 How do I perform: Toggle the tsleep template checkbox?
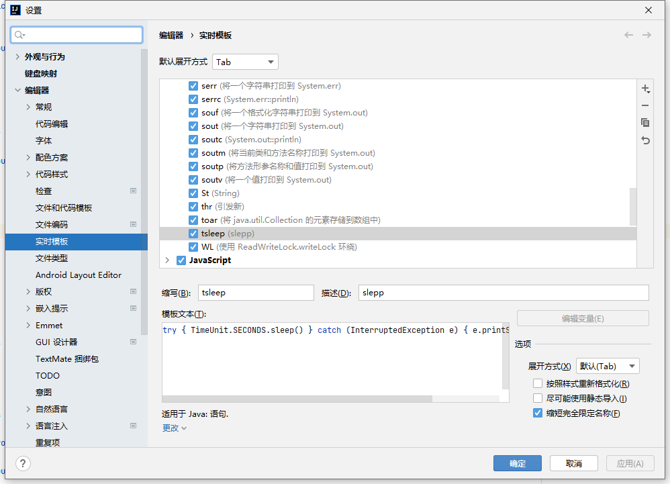(x=193, y=234)
